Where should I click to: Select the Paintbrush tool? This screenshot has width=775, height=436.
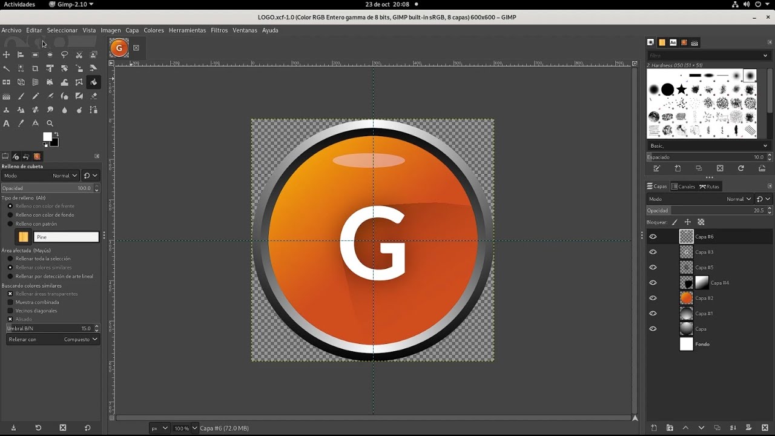pos(21,96)
